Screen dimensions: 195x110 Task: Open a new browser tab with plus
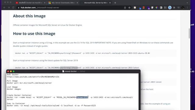coord(115,3)
